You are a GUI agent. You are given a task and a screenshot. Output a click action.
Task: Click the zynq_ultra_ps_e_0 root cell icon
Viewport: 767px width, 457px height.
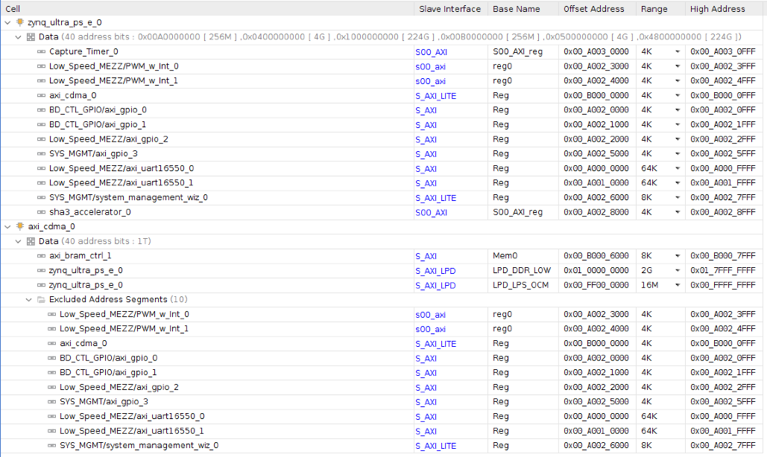21,22
